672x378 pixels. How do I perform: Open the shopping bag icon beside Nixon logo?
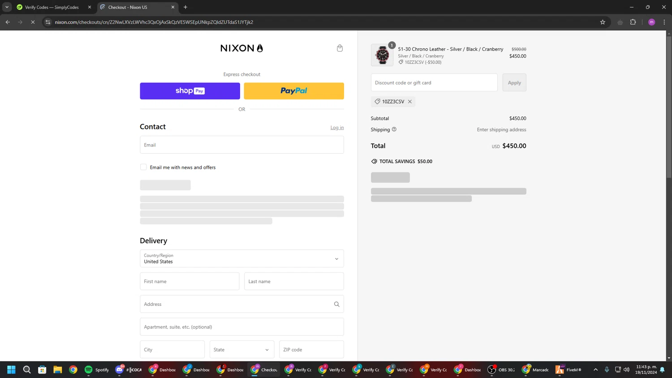pos(340,48)
